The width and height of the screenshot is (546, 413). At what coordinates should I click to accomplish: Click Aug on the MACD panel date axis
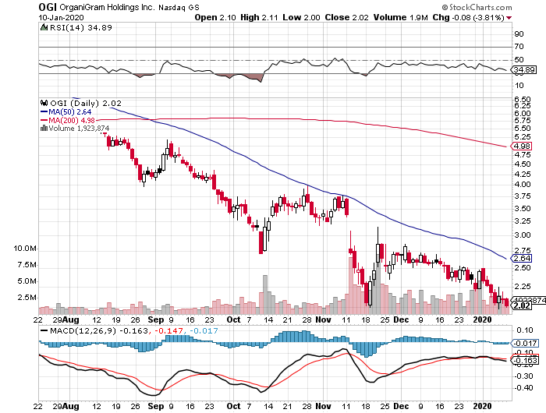coord(72,406)
